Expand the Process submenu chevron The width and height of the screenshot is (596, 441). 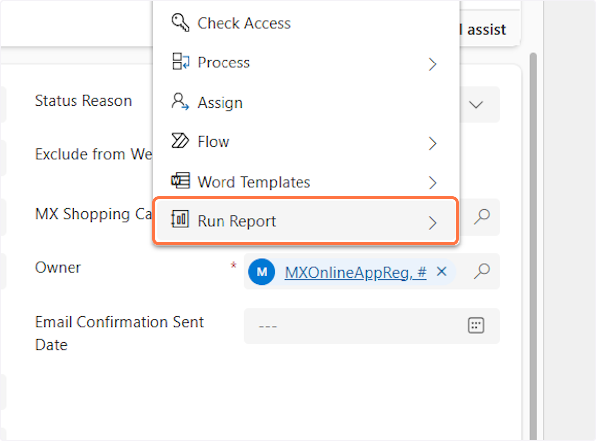(432, 64)
